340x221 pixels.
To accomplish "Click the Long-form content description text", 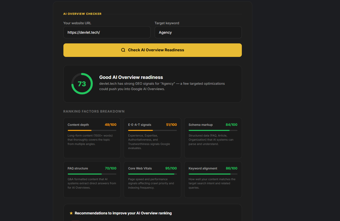I will [90, 140].
